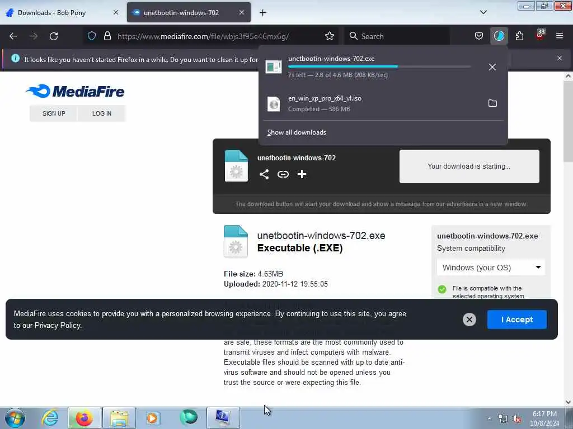Screen dimensions: 573x429
Task: Dismiss the cookie banner with round X
Action: (469, 320)
